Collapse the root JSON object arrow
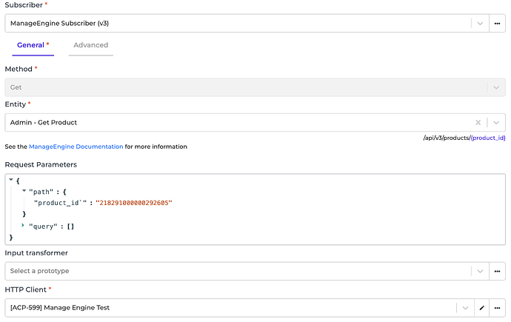The height and width of the screenshot is (322, 511). click(x=11, y=180)
